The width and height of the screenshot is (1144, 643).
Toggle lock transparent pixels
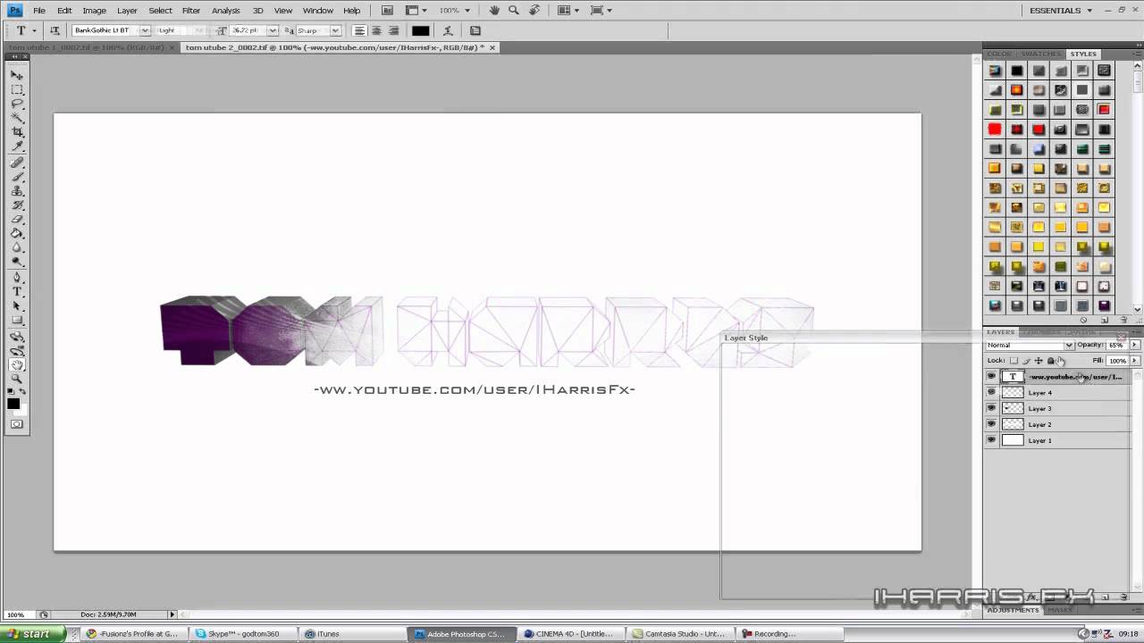1014,361
